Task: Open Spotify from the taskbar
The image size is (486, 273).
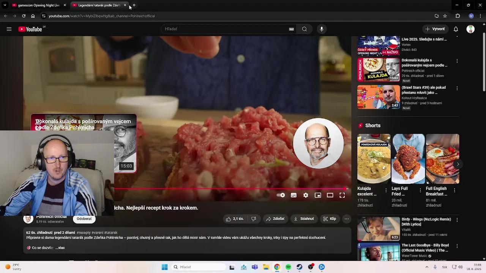Action: 288,267
